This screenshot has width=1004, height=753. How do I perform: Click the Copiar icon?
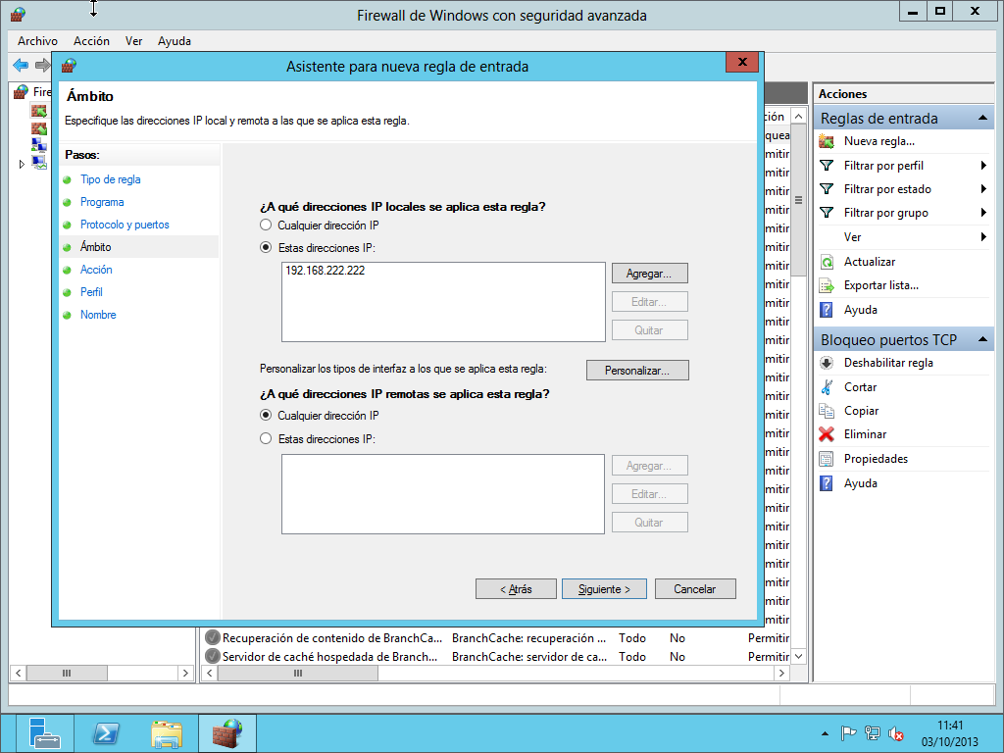click(827, 411)
